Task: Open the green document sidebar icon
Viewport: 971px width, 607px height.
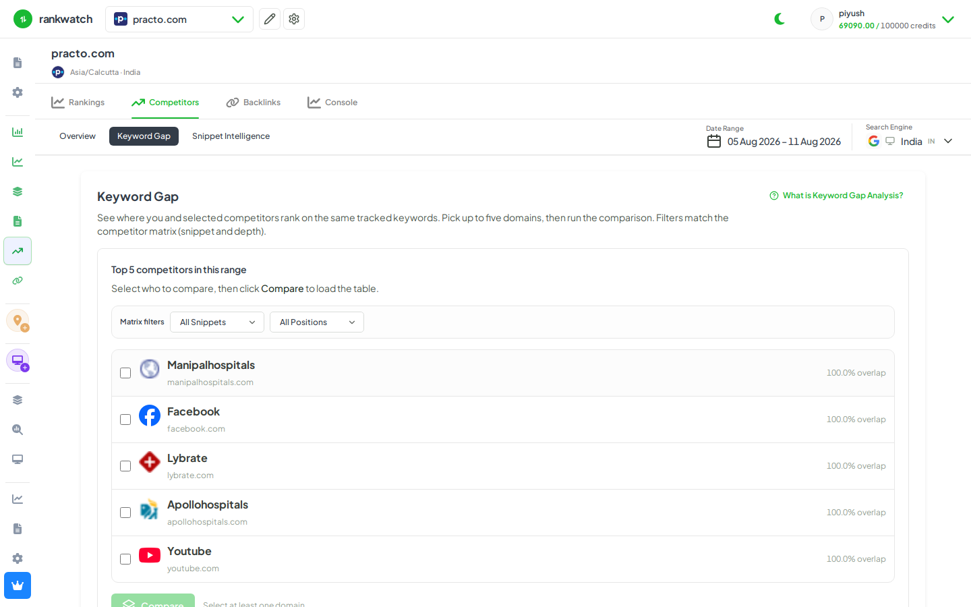Action: pos(18,221)
